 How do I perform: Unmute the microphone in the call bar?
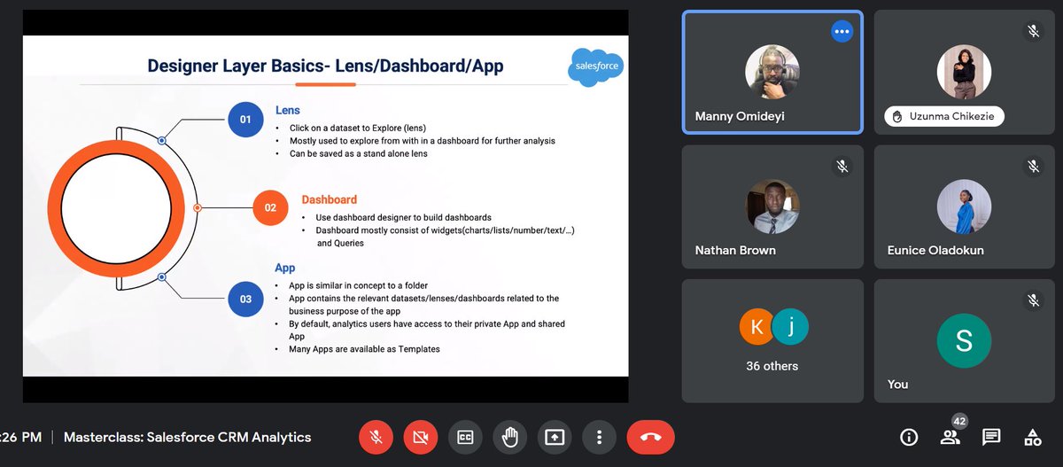(376, 437)
